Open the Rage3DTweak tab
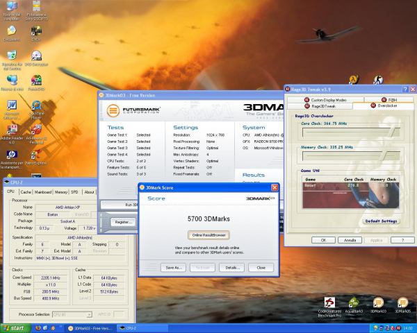This screenshot has height=333, width=417. tap(320, 106)
